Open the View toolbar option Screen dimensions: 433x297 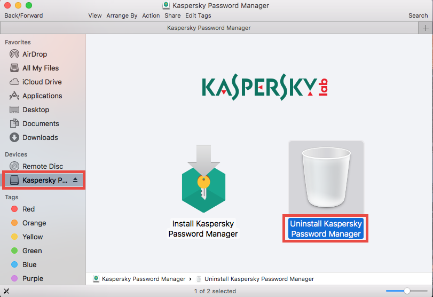pos(95,15)
